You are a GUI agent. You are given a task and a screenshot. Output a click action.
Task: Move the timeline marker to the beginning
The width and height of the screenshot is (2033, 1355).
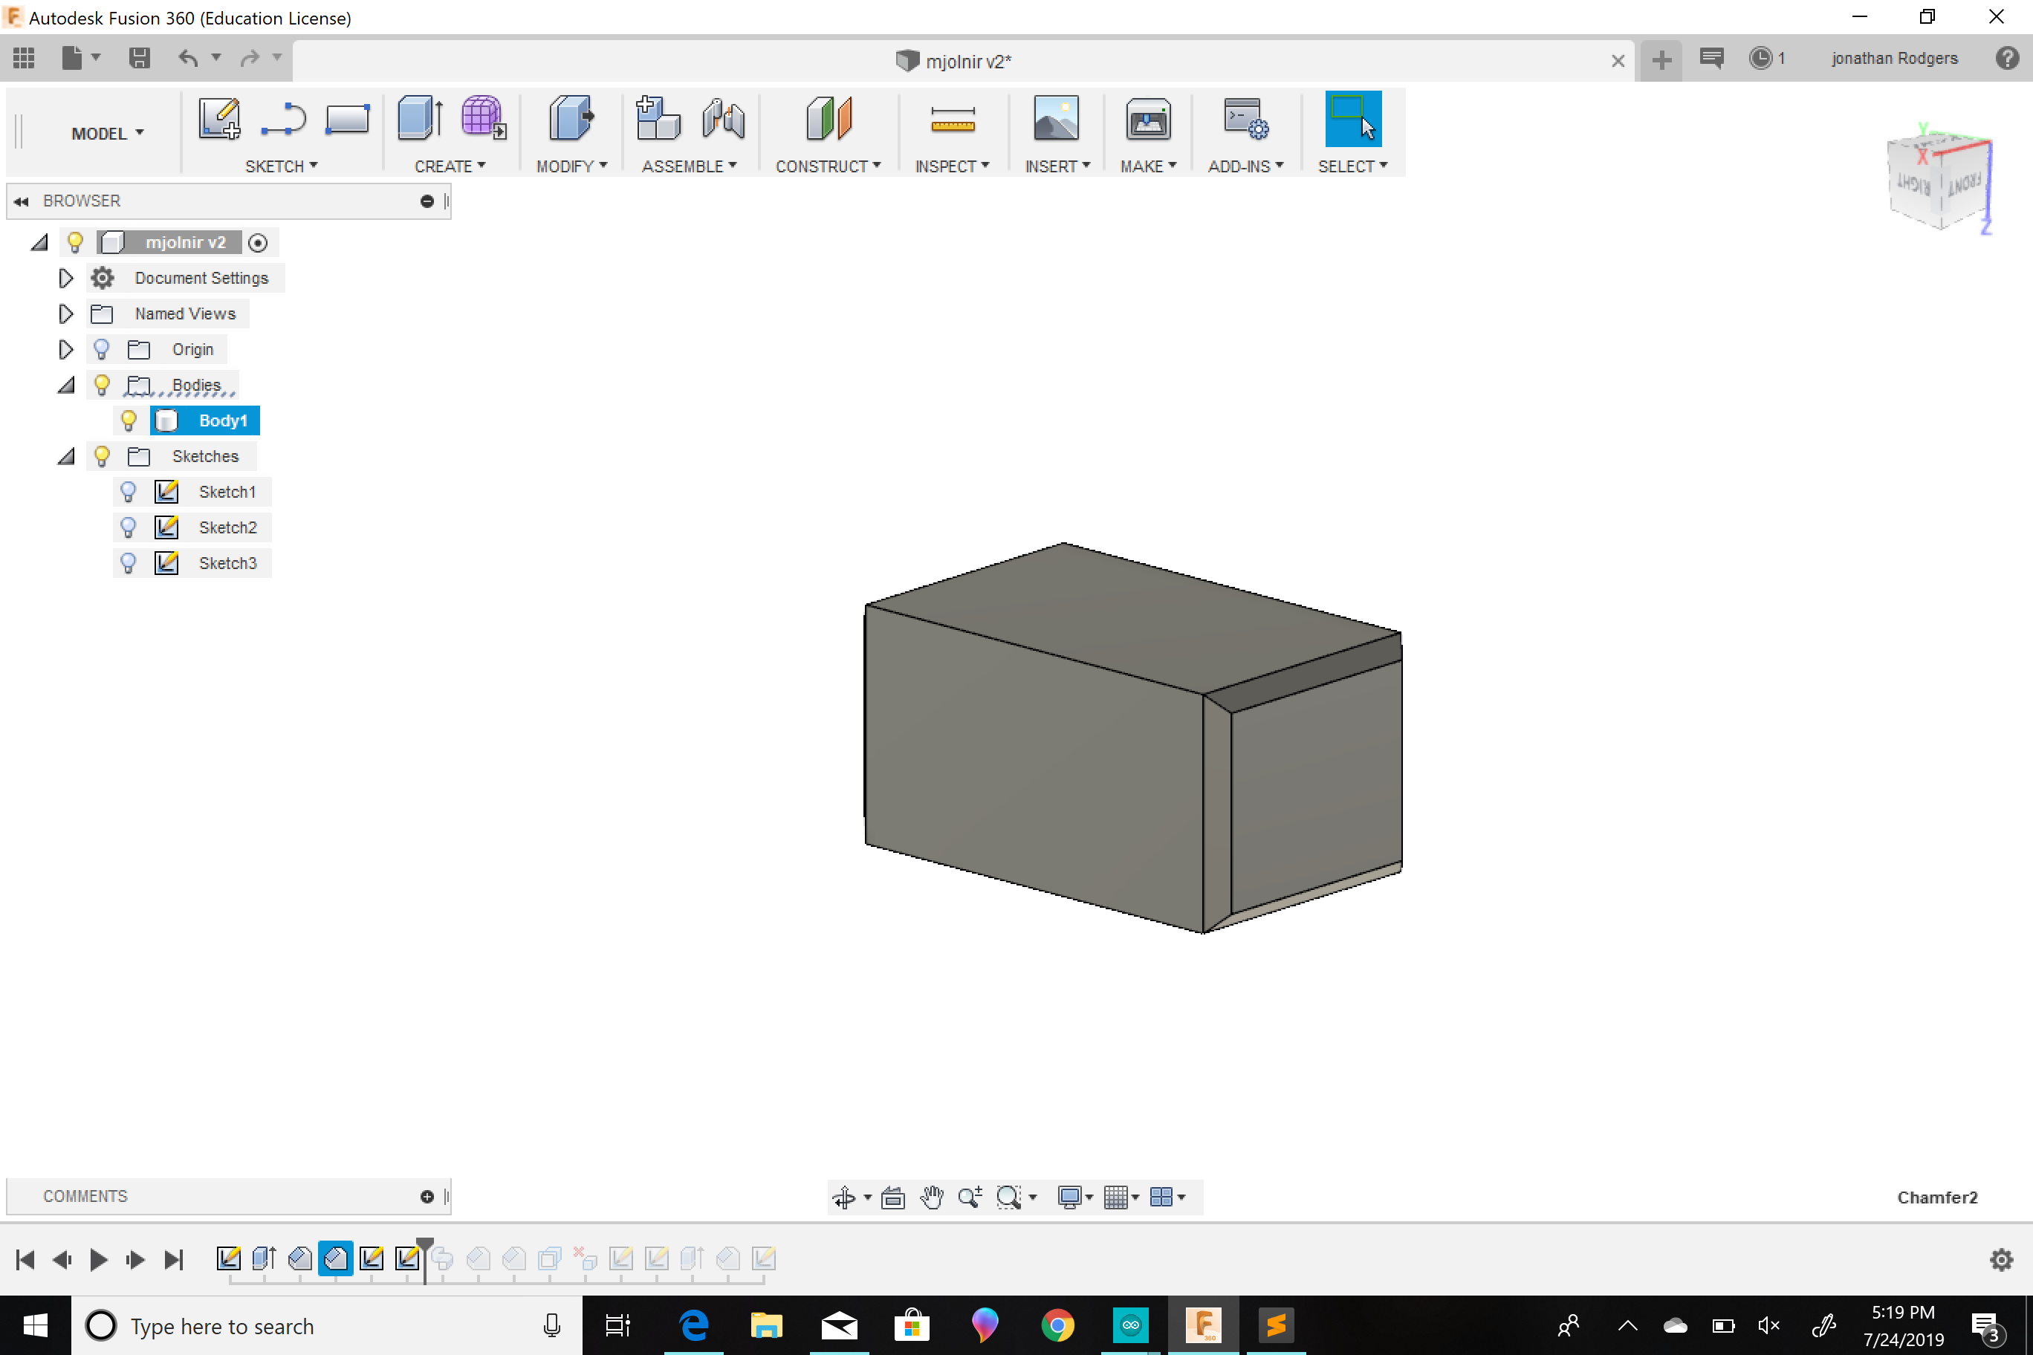[x=25, y=1259]
